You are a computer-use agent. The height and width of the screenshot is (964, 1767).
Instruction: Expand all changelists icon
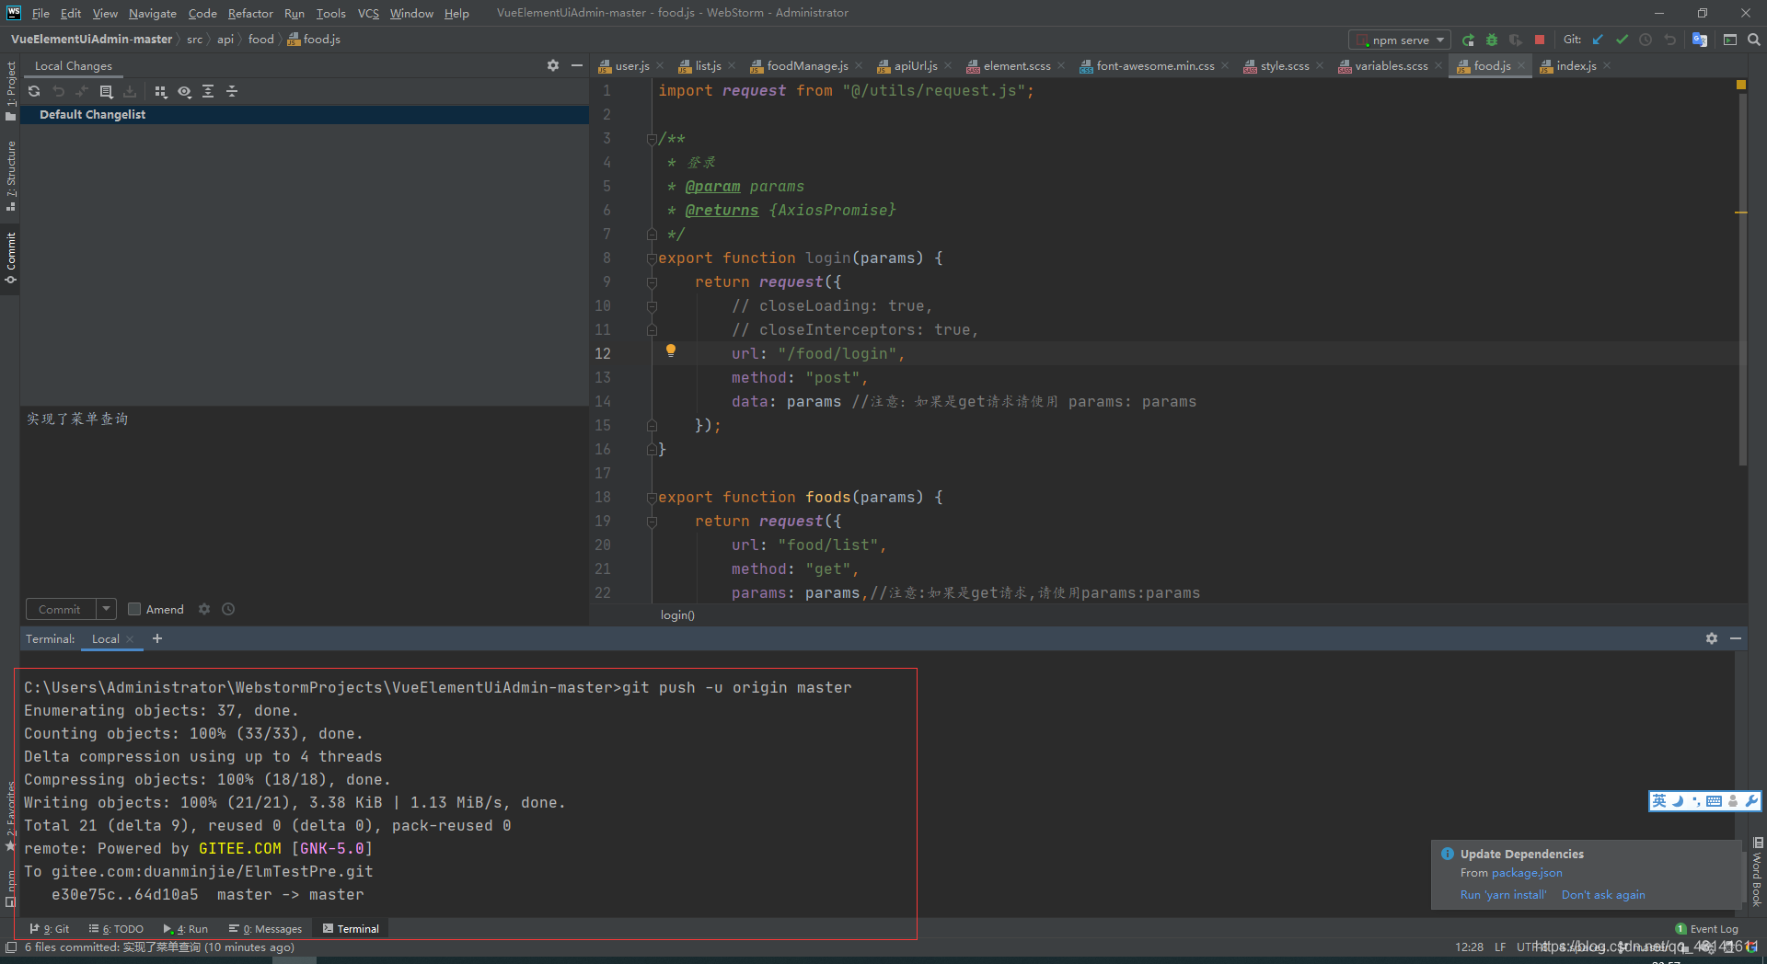pos(208,91)
